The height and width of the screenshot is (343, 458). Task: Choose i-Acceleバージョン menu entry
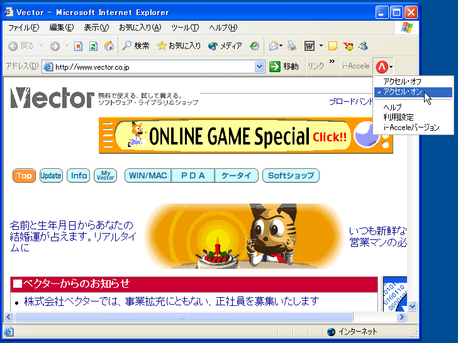pyautogui.click(x=413, y=128)
